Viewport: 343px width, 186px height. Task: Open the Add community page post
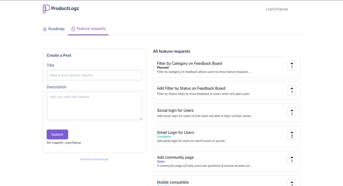(x=175, y=157)
